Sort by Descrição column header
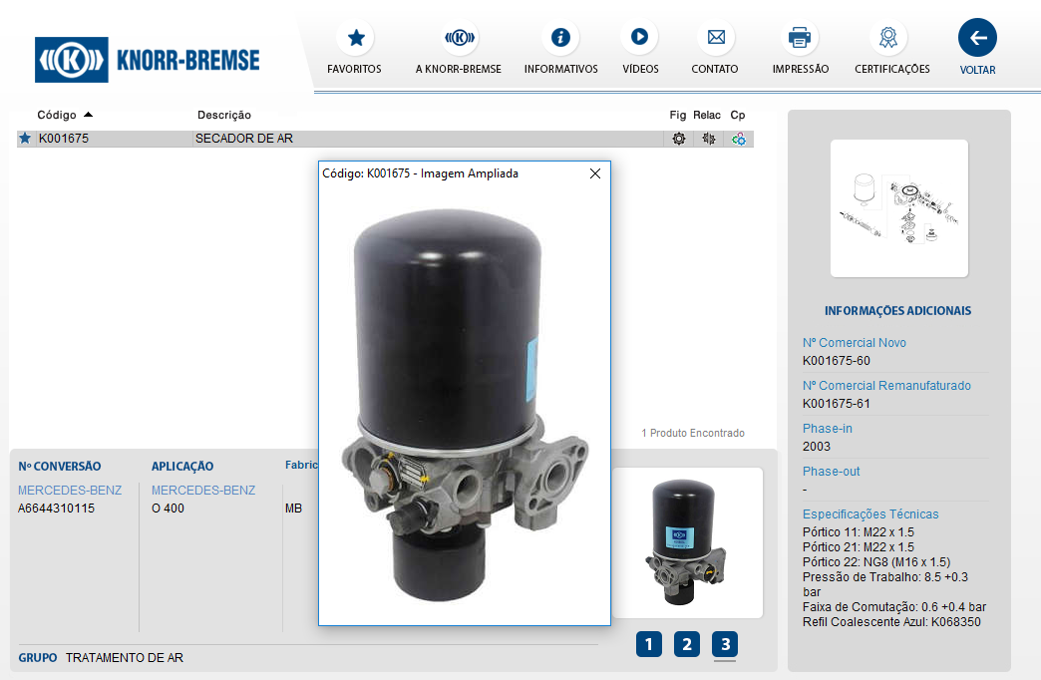 tap(224, 115)
